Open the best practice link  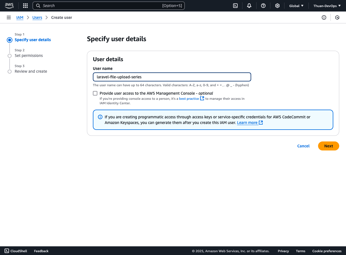(189, 99)
